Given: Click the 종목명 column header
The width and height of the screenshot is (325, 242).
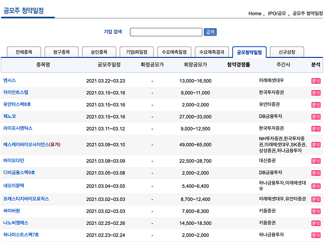Looking at the screenshot, I should (x=43, y=65).
